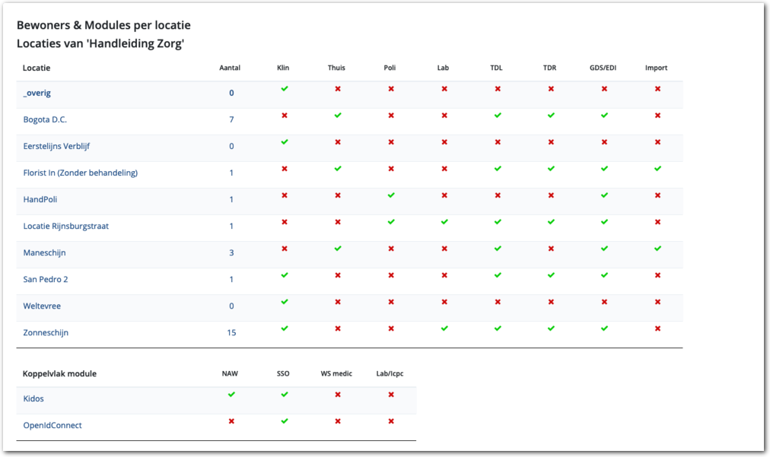Click red cross for Eerstelijns Verblijf Poli
The image size is (770, 457).
point(391,142)
